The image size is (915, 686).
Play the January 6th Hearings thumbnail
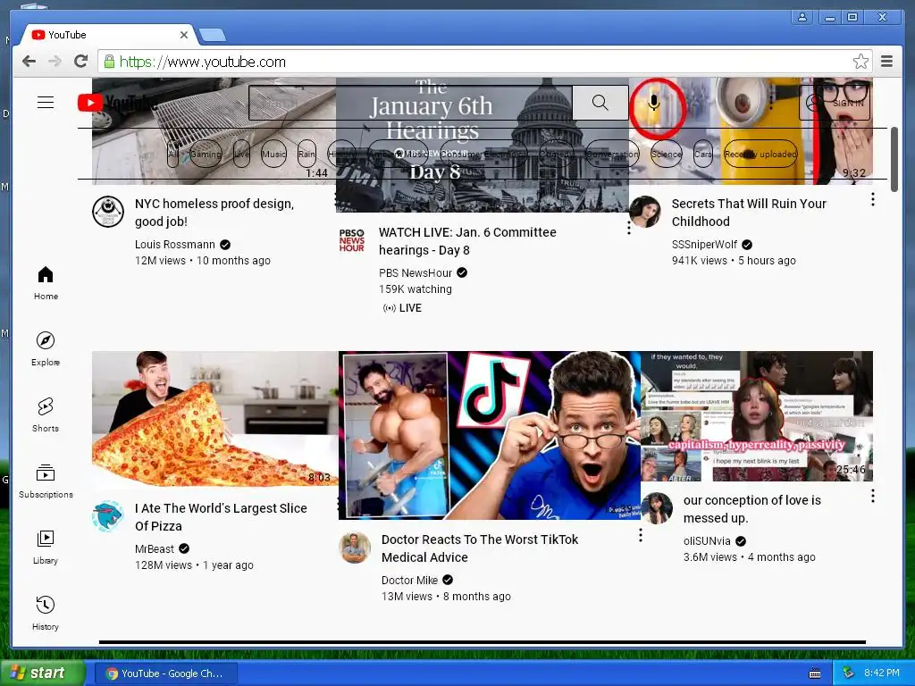click(x=482, y=146)
